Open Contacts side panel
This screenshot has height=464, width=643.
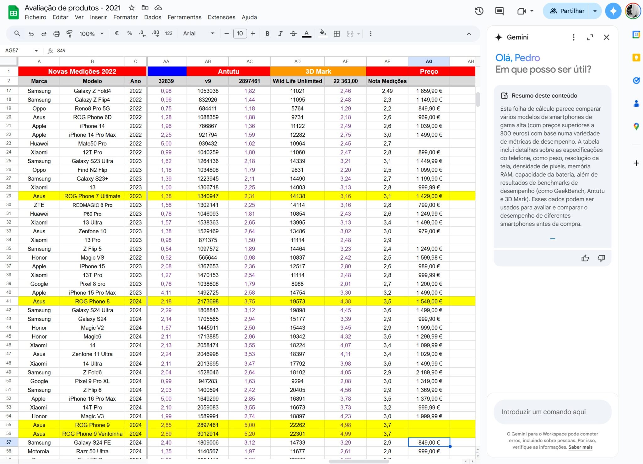coord(636,103)
